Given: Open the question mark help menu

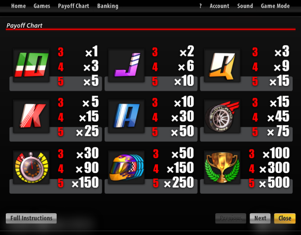Looking at the screenshot, I should click(200, 6).
